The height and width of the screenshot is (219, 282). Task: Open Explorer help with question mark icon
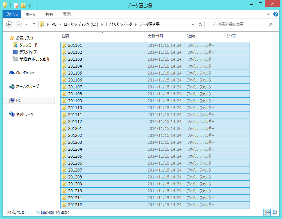coord(276,14)
